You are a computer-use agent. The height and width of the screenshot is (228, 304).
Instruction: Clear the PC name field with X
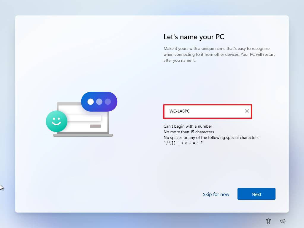(x=247, y=111)
